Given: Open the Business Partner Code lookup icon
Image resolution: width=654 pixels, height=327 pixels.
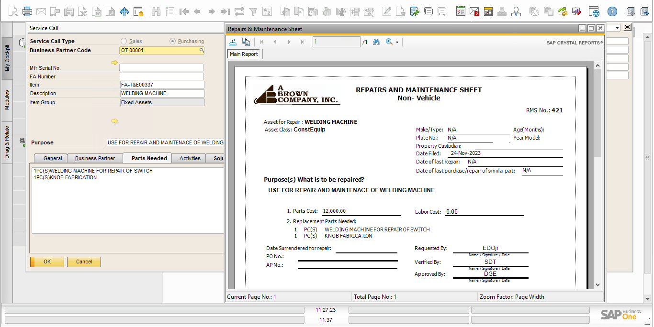Looking at the screenshot, I should pyautogui.click(x=202, y=50).
